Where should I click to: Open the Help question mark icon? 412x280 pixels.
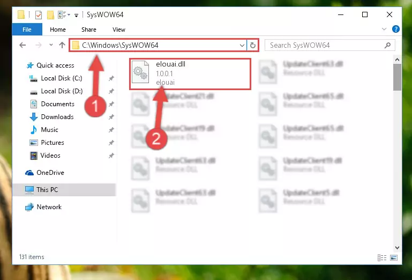pos(396,29)
